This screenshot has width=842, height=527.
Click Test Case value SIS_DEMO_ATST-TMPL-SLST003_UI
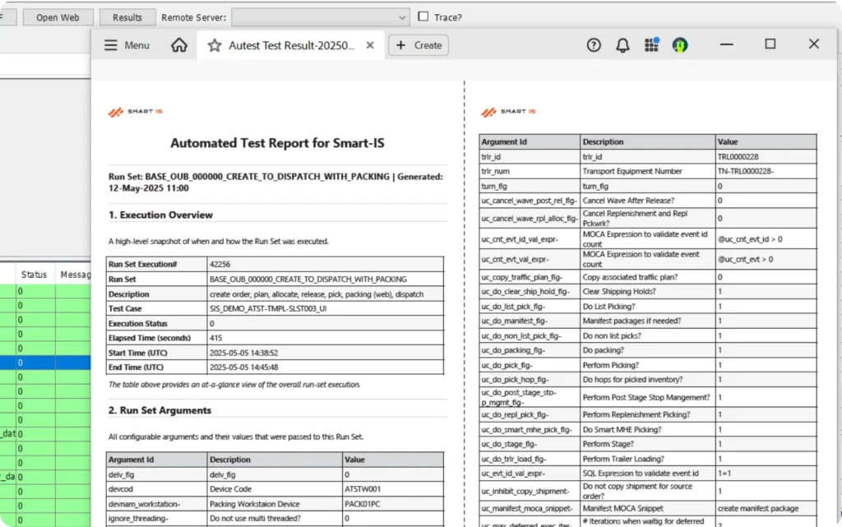(268, 308)
